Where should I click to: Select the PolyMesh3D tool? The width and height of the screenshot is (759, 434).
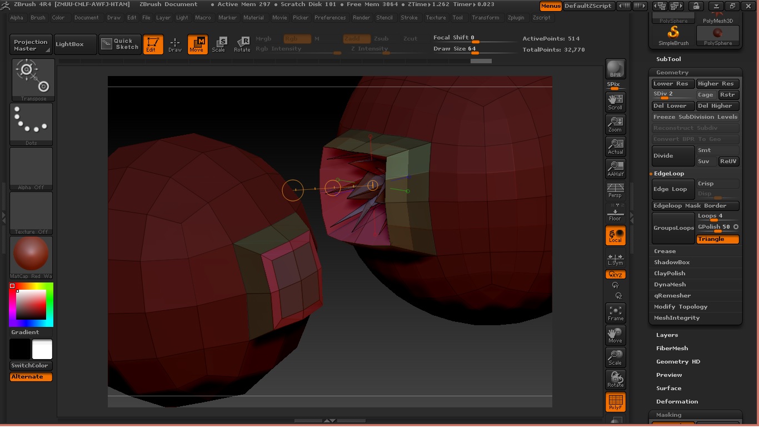(718, 17)
